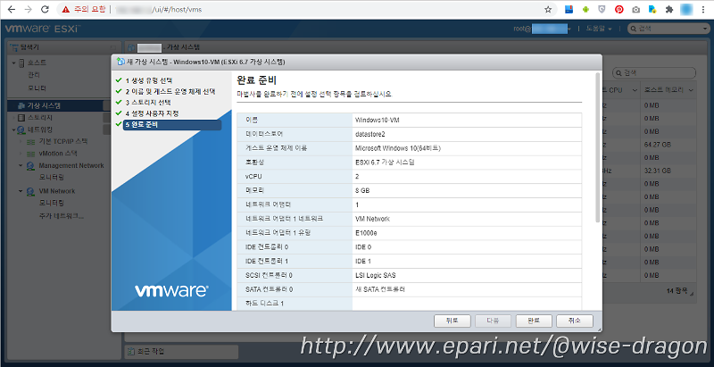Viewport: 714px width, 367px height.
Task: Click the disabled 다음 button
Action: tap(493, 321)
